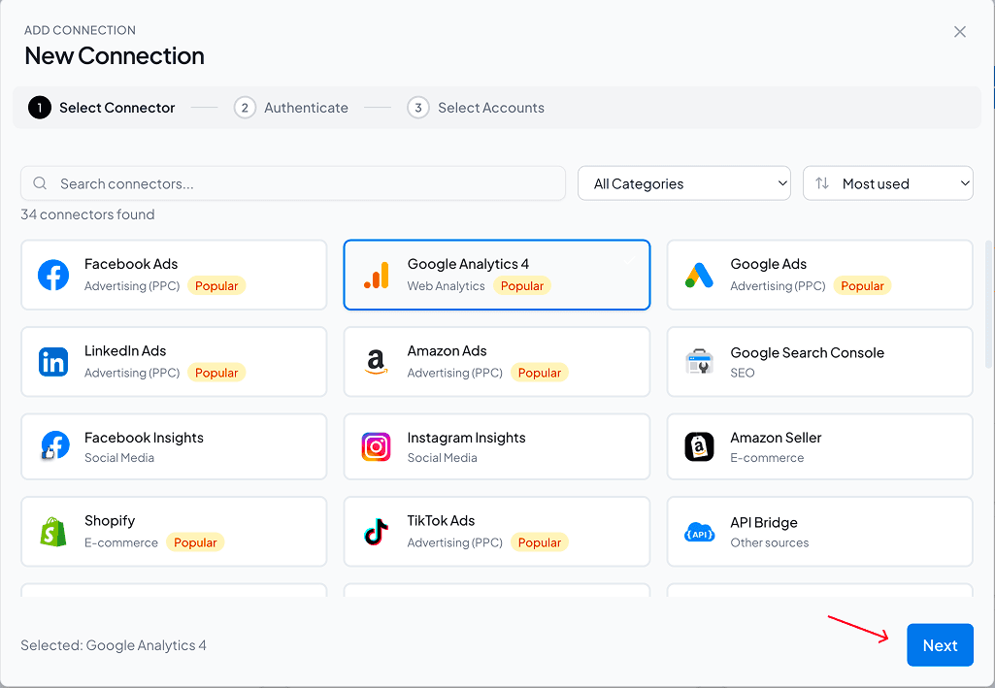Viewport: 995px width, 688px height.
Task: Click the API Bridge cloud icon
Action: pos(699,532)
